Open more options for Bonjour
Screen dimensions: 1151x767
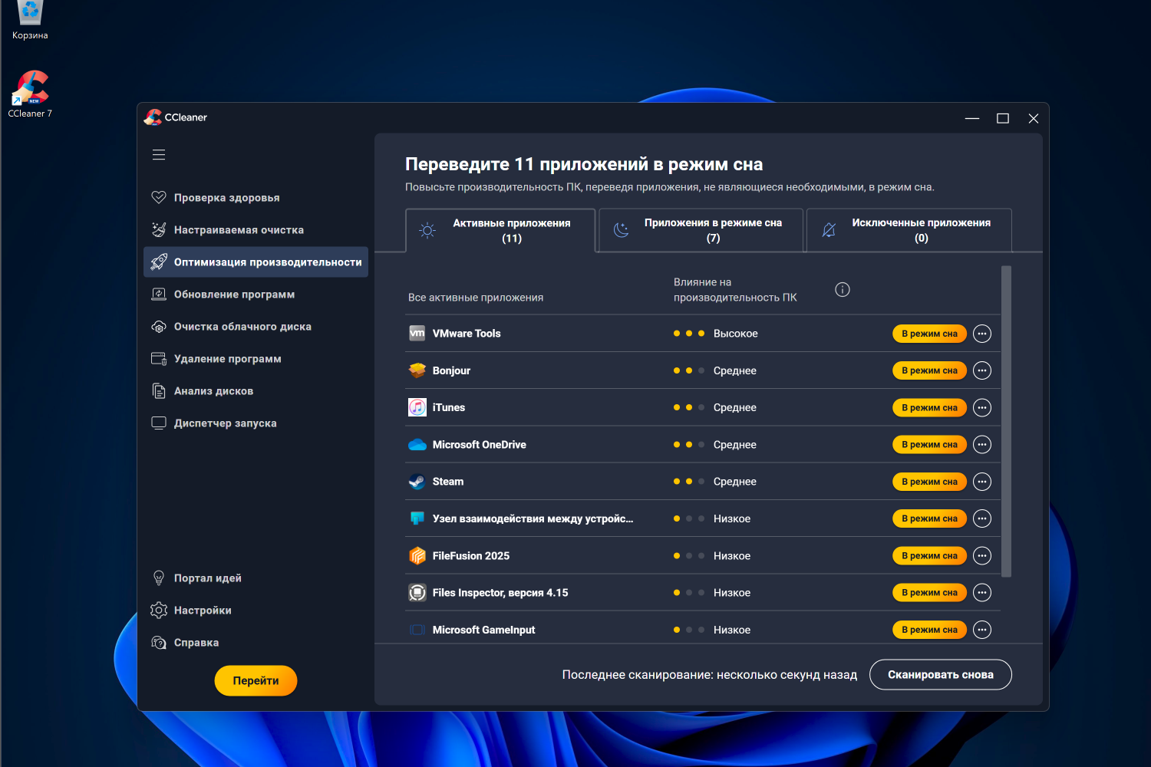coord(982,370)
